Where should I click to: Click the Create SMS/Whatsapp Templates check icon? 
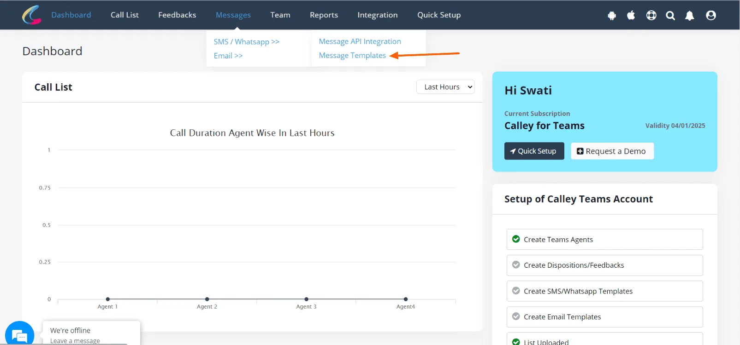tap(516, 291)
